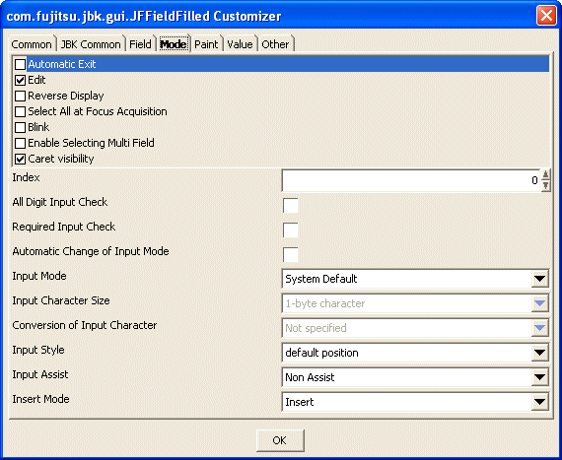Open the Input Mode dropdown
Image resolution: width=562 pixels, height=460 pixels.
pos(539,279)
